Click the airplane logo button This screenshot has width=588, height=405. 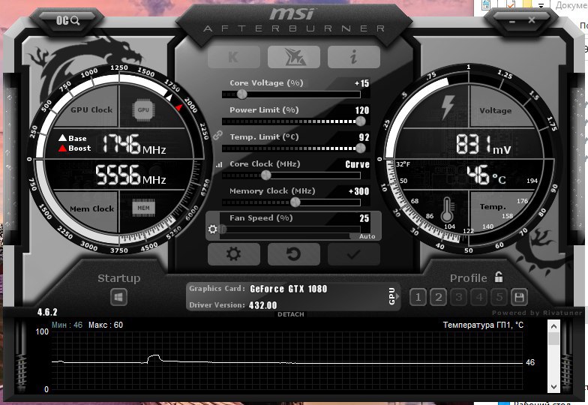pyautogui.click(x=294, y=57)
